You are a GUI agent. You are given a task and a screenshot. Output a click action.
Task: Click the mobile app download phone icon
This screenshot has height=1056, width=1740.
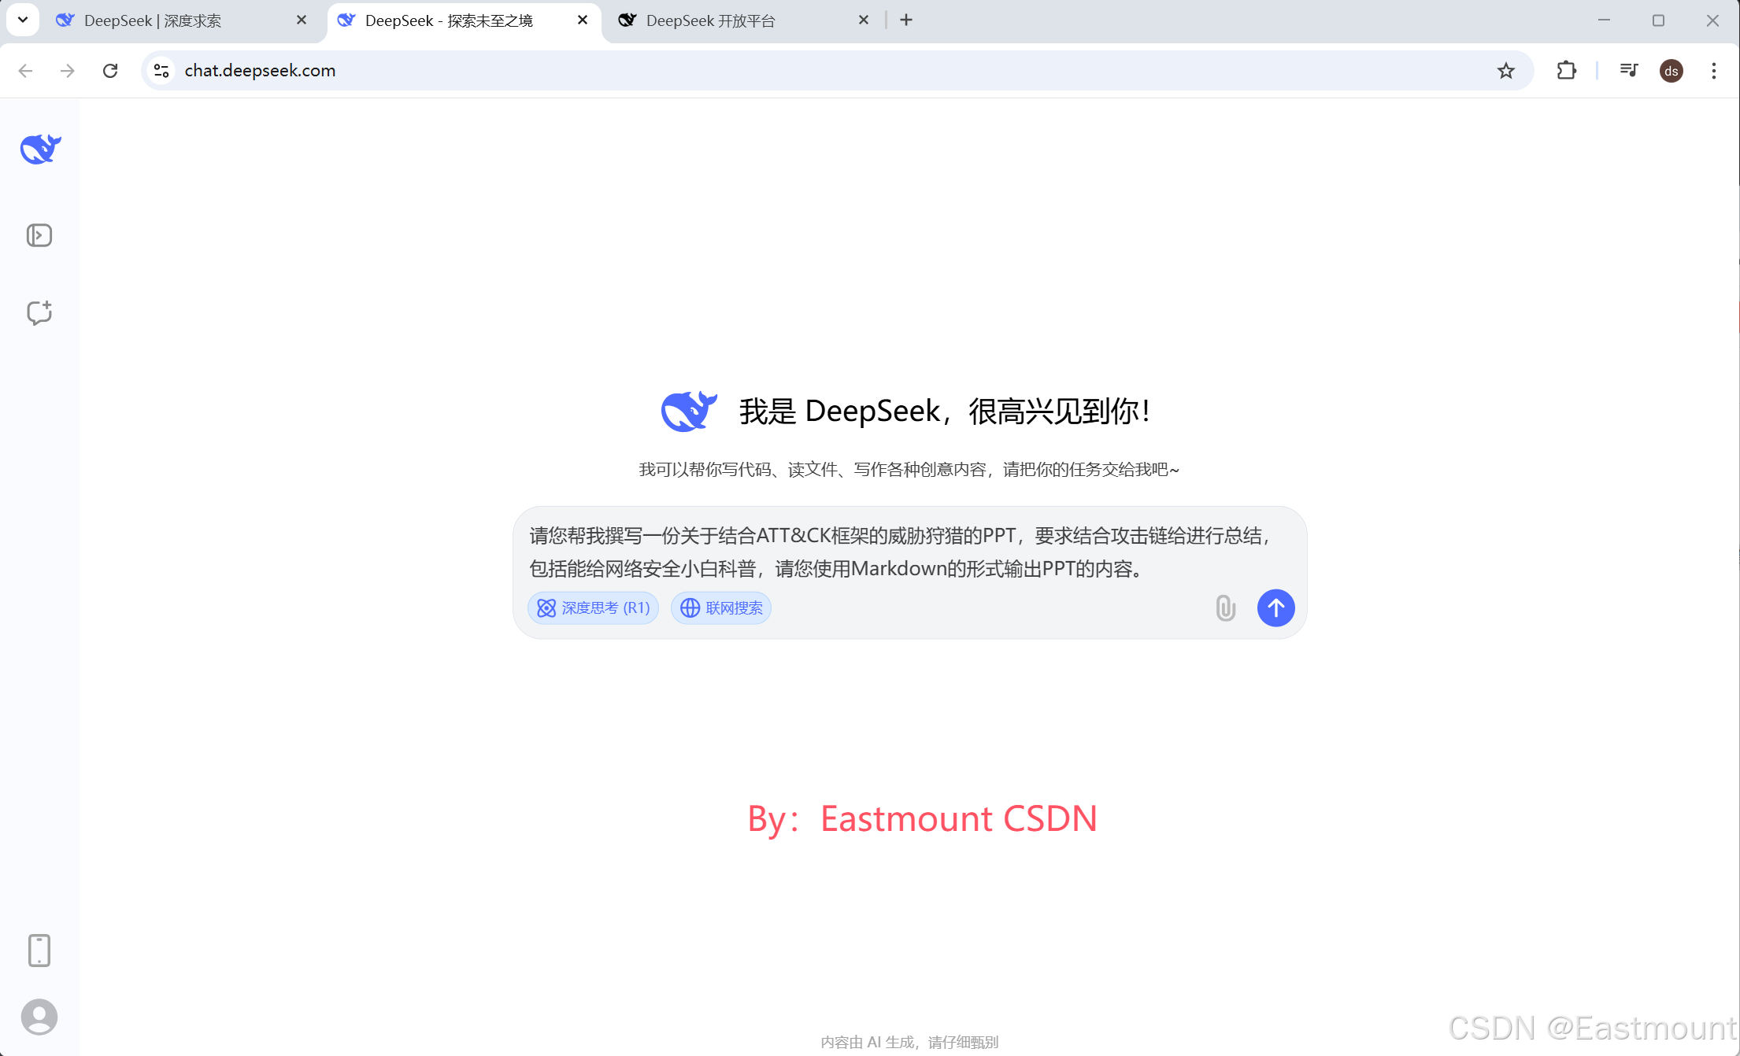tap(39, 951)
